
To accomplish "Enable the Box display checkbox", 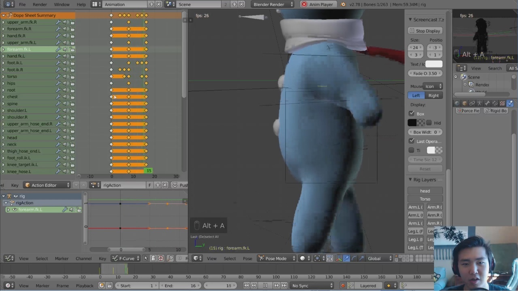I will [412, 114].
